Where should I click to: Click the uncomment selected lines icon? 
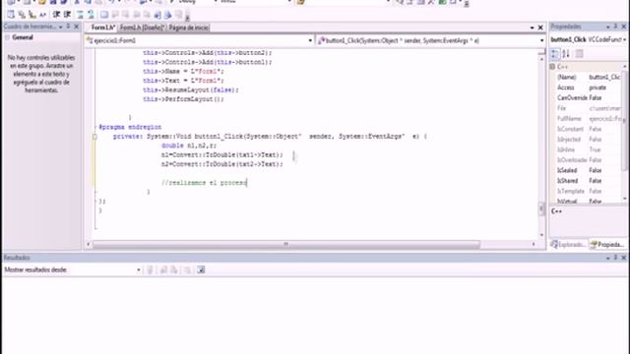(x=91, y=15)
